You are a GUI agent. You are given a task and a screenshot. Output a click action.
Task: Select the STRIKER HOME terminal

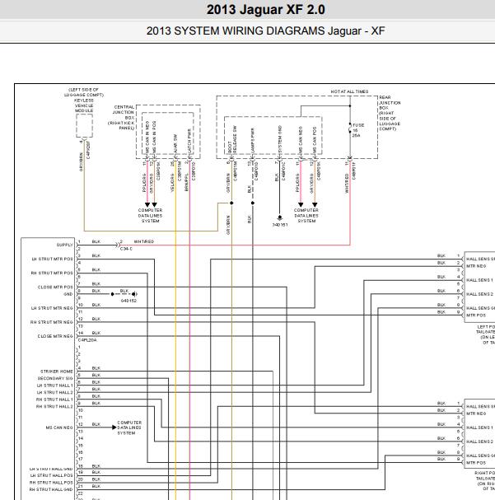pyautogui.click(x=57, y=371)
